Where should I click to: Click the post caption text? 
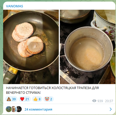[52, 90]
